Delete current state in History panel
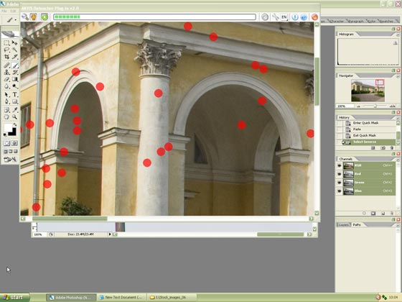Screen dimensions: 402x302 391,148
